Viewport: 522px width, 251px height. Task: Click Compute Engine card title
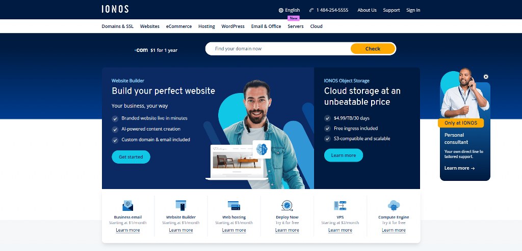pos(394,217)
